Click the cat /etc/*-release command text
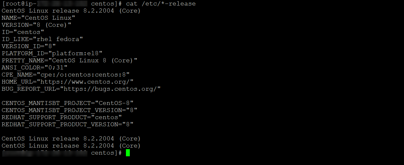 click(x=161, y=4)
